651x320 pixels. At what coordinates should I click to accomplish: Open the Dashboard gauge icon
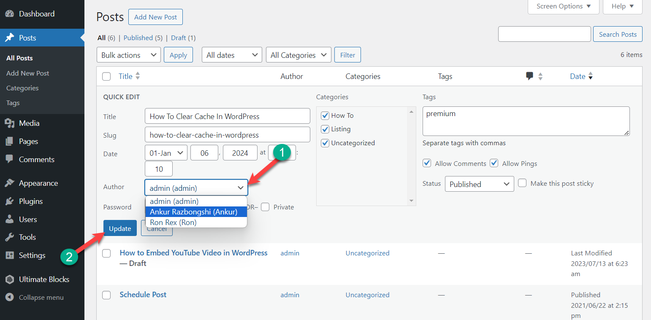pos(9,14)
